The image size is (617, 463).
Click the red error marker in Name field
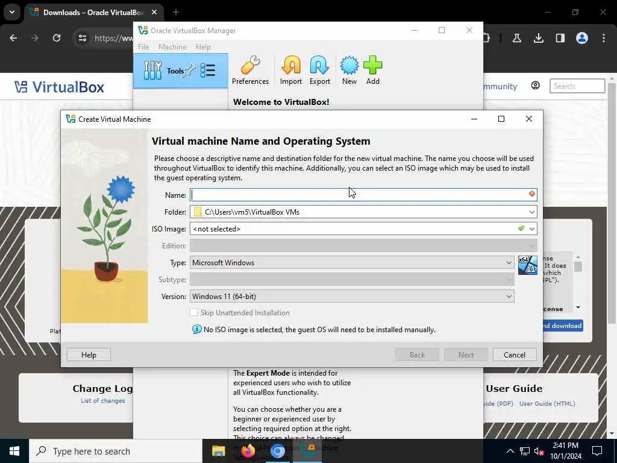531,194
